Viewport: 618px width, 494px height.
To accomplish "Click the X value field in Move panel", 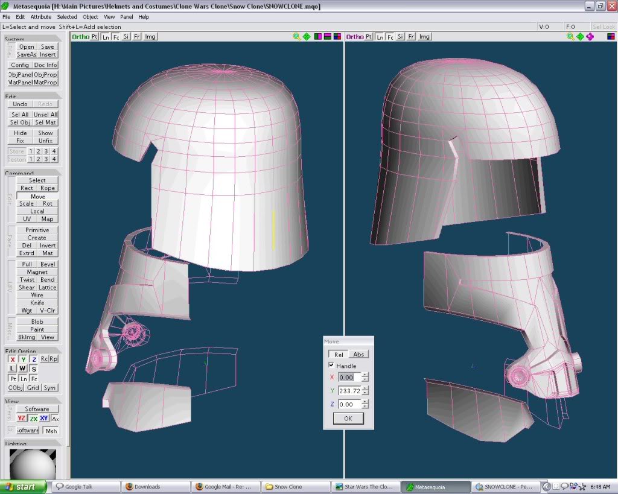I will tap(349, 377).
